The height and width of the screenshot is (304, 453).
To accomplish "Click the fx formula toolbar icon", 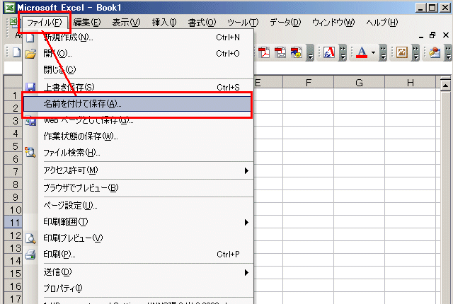I will (x=329, y=52).
